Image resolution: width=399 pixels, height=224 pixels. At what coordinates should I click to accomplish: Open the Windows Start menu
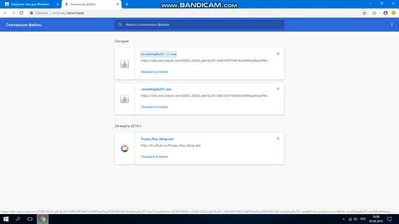6,219
